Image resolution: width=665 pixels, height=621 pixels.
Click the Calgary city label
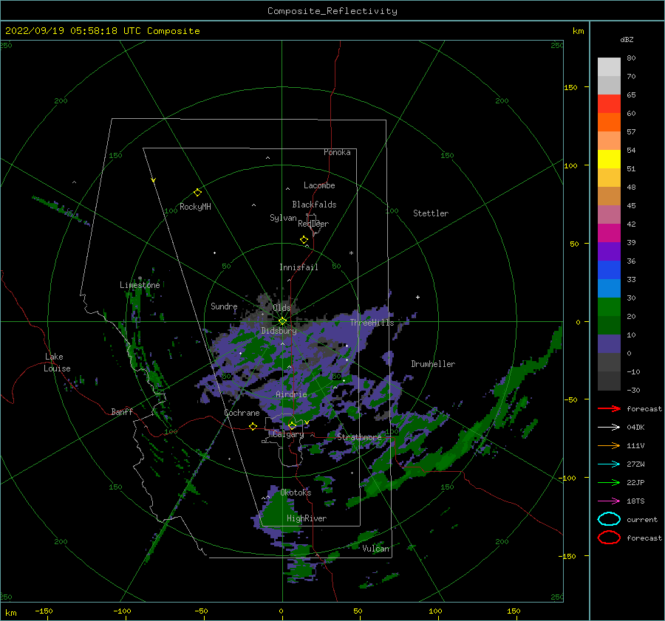pos(288,434)
